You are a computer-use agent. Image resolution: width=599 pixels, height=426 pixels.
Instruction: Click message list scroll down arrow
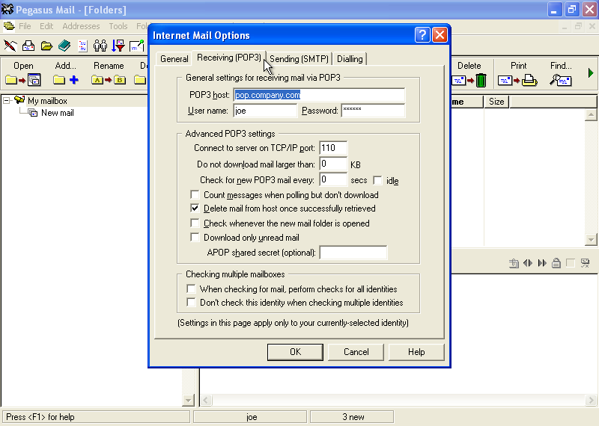tap(591, 239)
